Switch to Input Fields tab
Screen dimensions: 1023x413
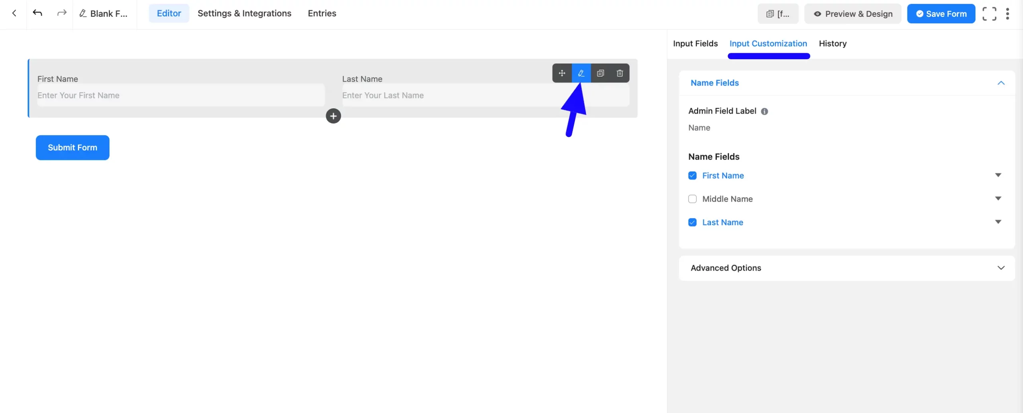(695, 43)
